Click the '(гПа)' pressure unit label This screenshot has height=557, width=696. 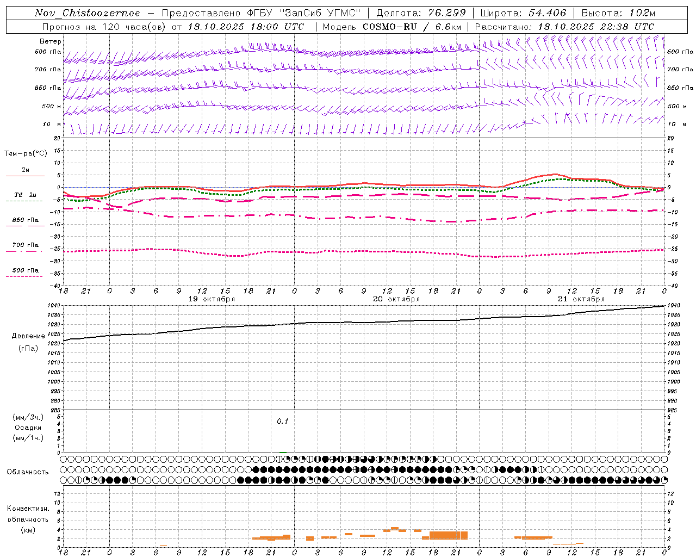pyautogui.click(x=28, y=349)
